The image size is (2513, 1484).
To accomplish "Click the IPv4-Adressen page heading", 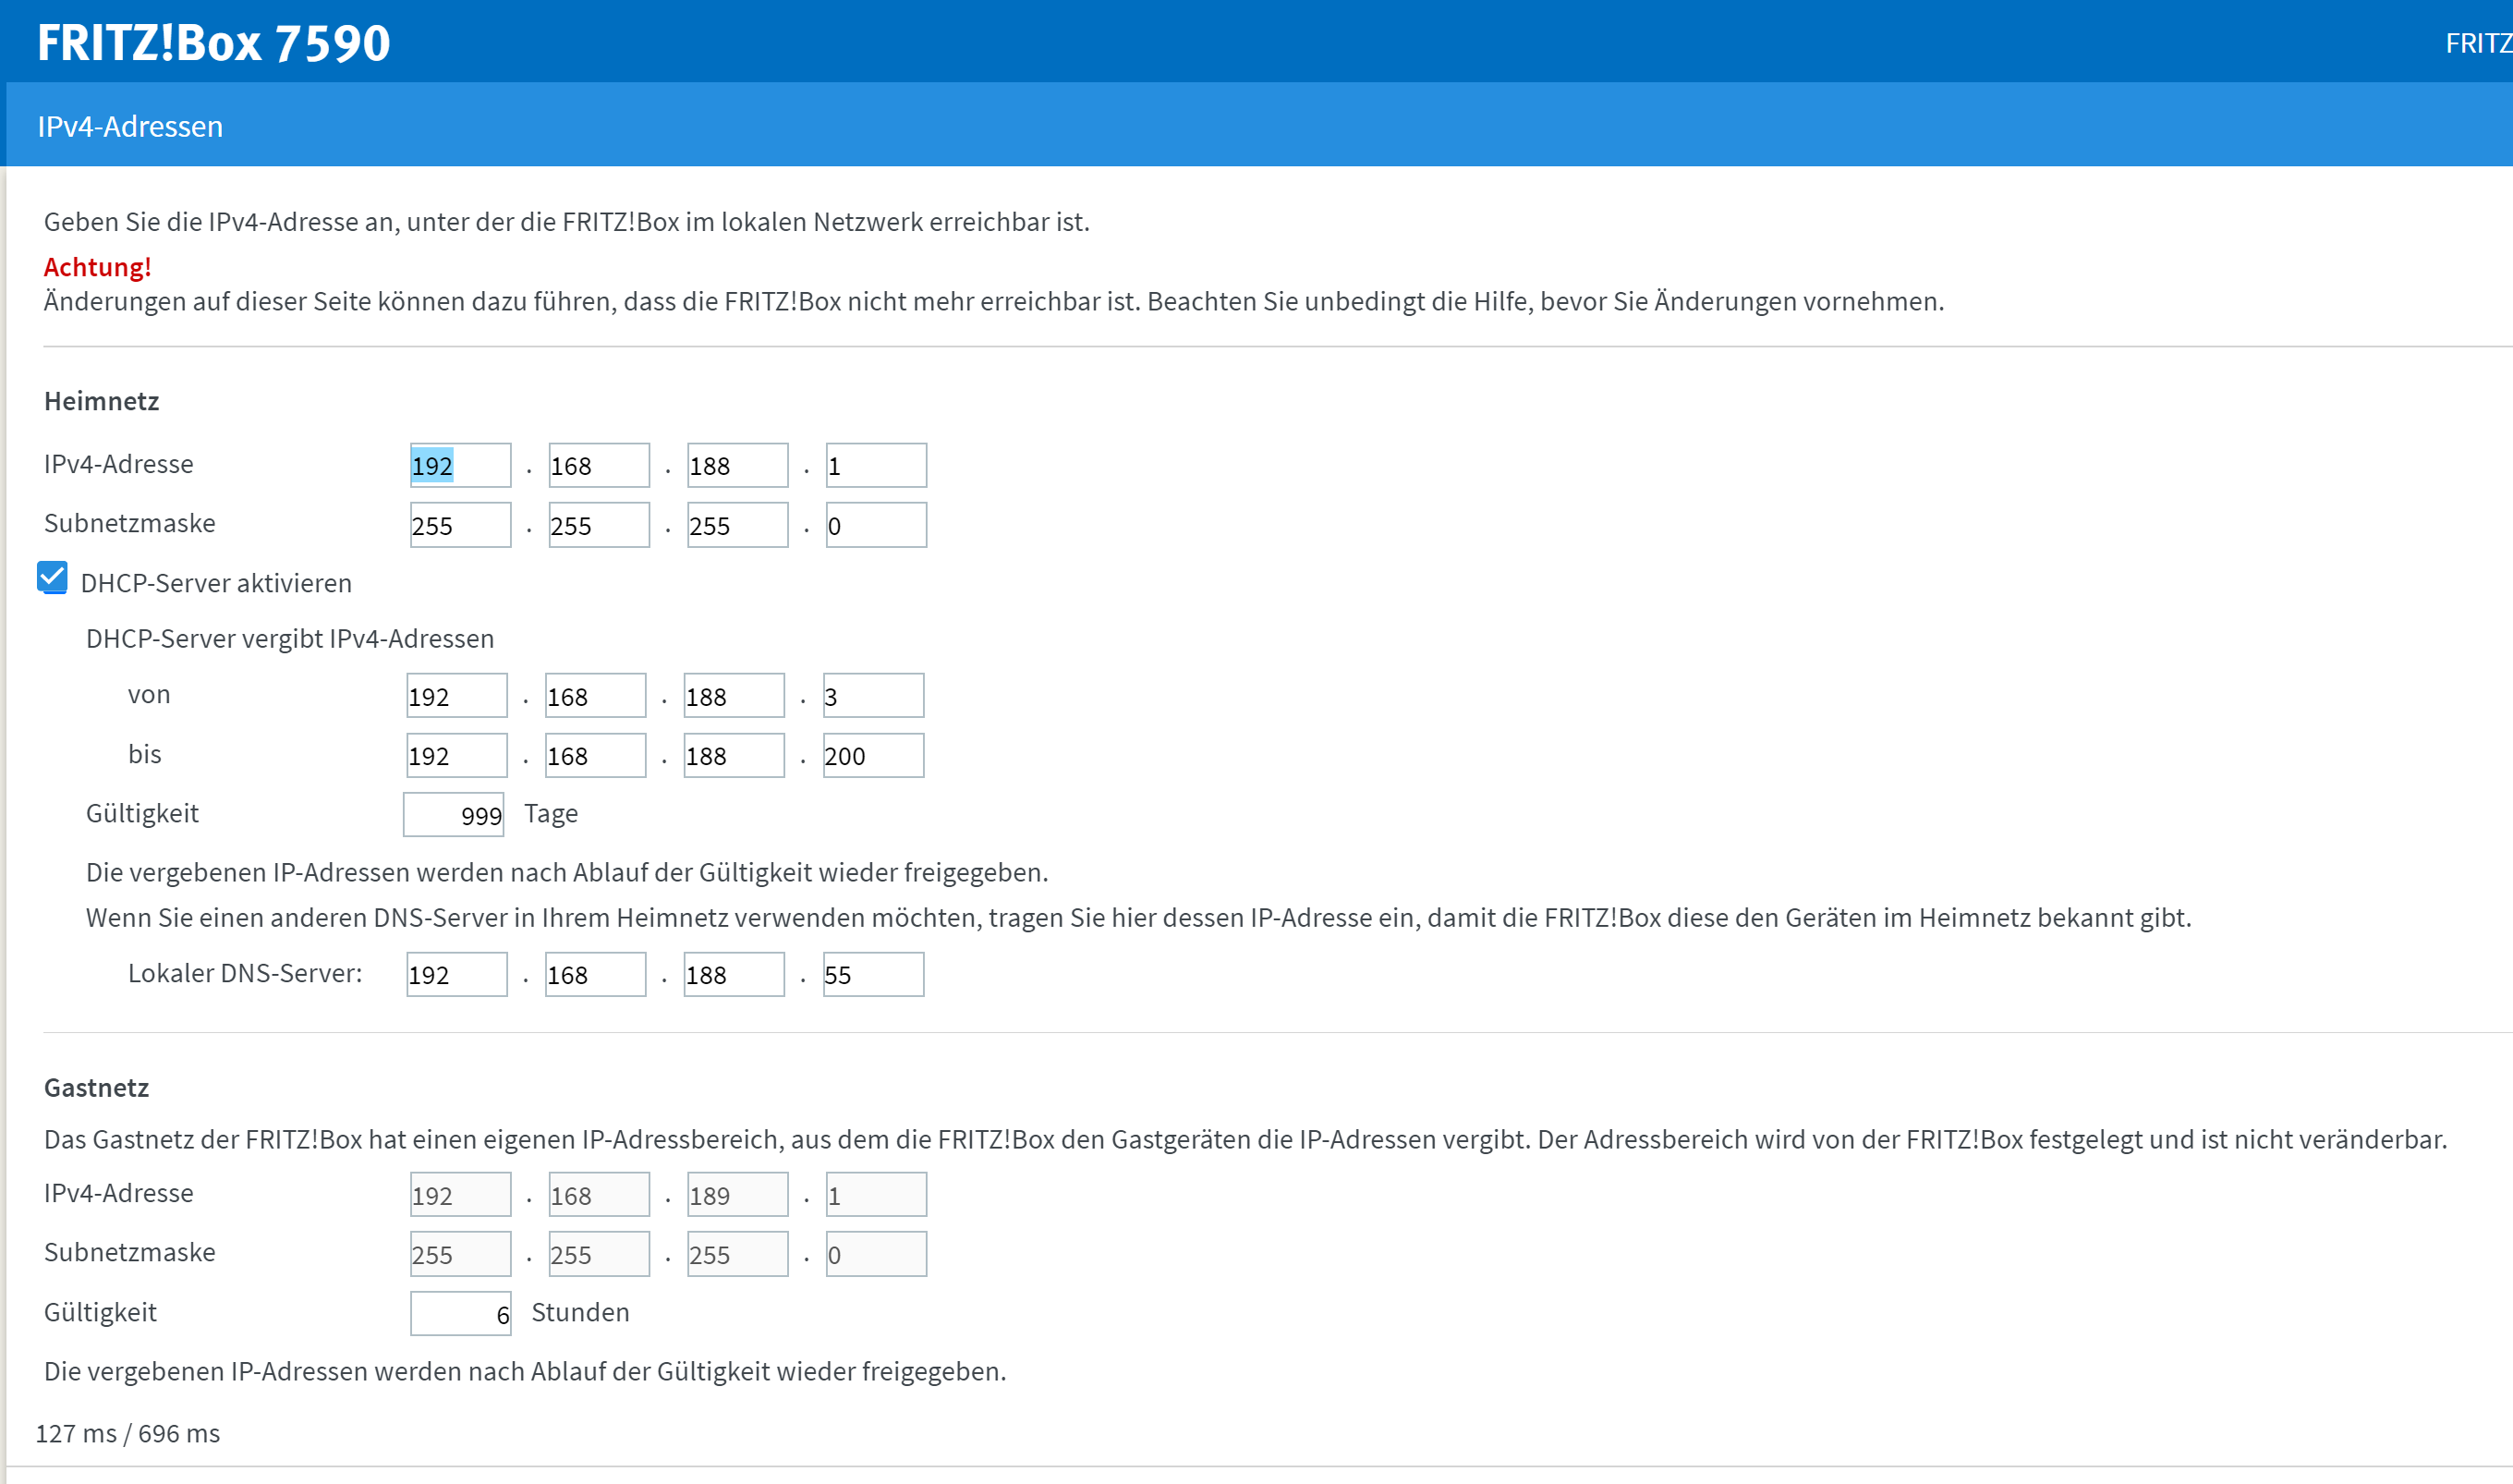I will pyautogui.click(x=130, y=127).
